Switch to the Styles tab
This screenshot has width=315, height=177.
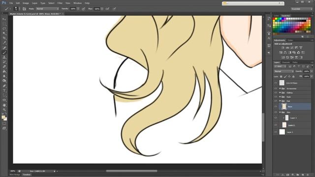(290, 40)
